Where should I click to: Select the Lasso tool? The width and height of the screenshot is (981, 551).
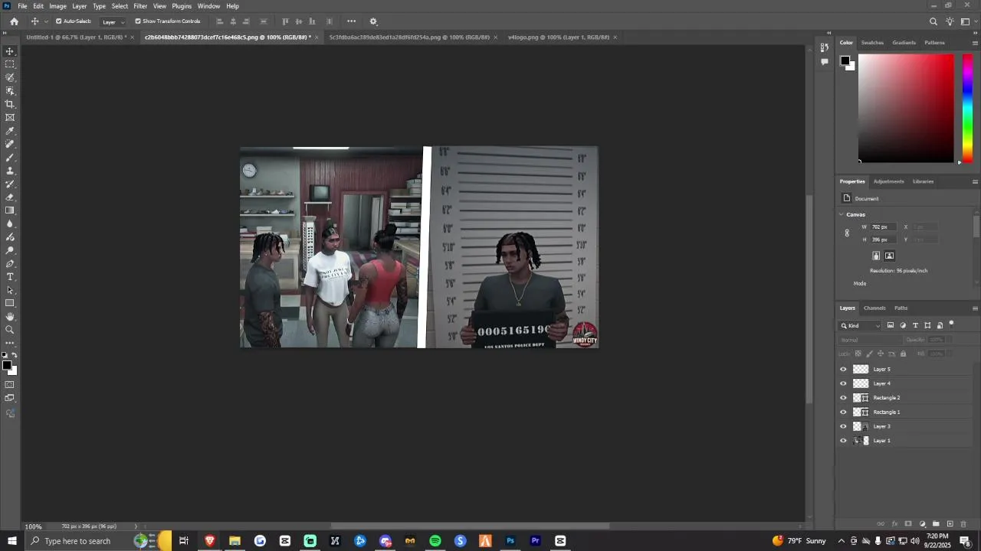10,77
